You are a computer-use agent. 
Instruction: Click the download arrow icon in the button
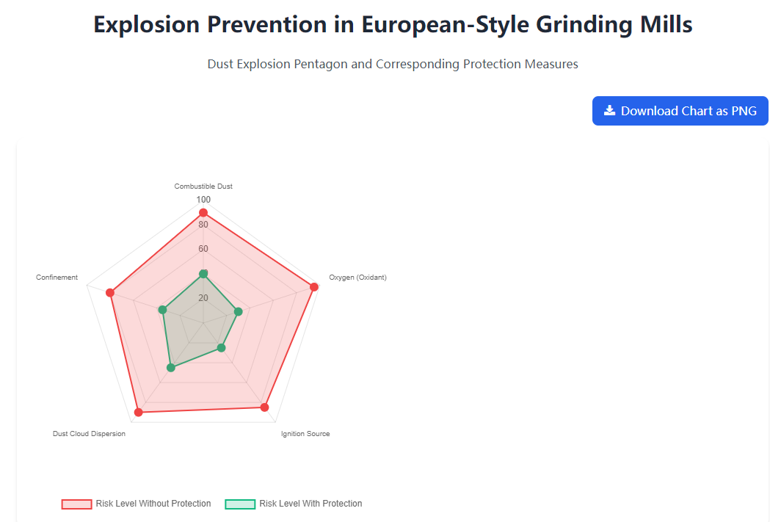click(x=609, y=110)
